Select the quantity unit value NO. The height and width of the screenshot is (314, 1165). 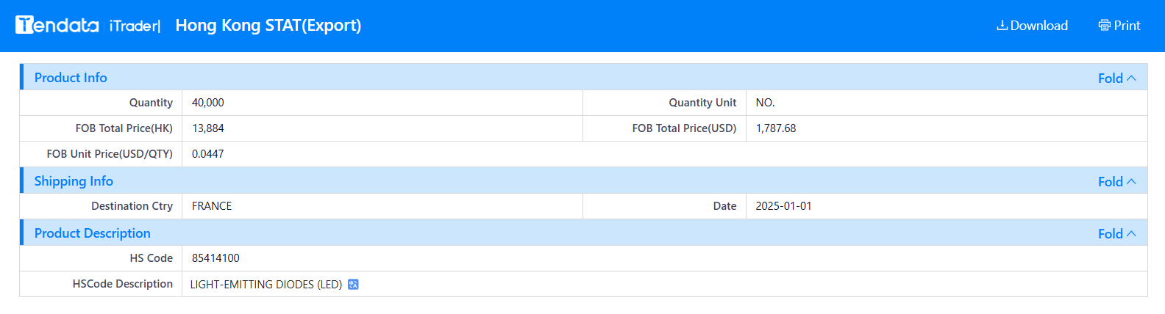click(x=765, y=103)
